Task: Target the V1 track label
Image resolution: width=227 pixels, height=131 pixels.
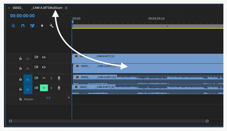Action: pos(28,68)
